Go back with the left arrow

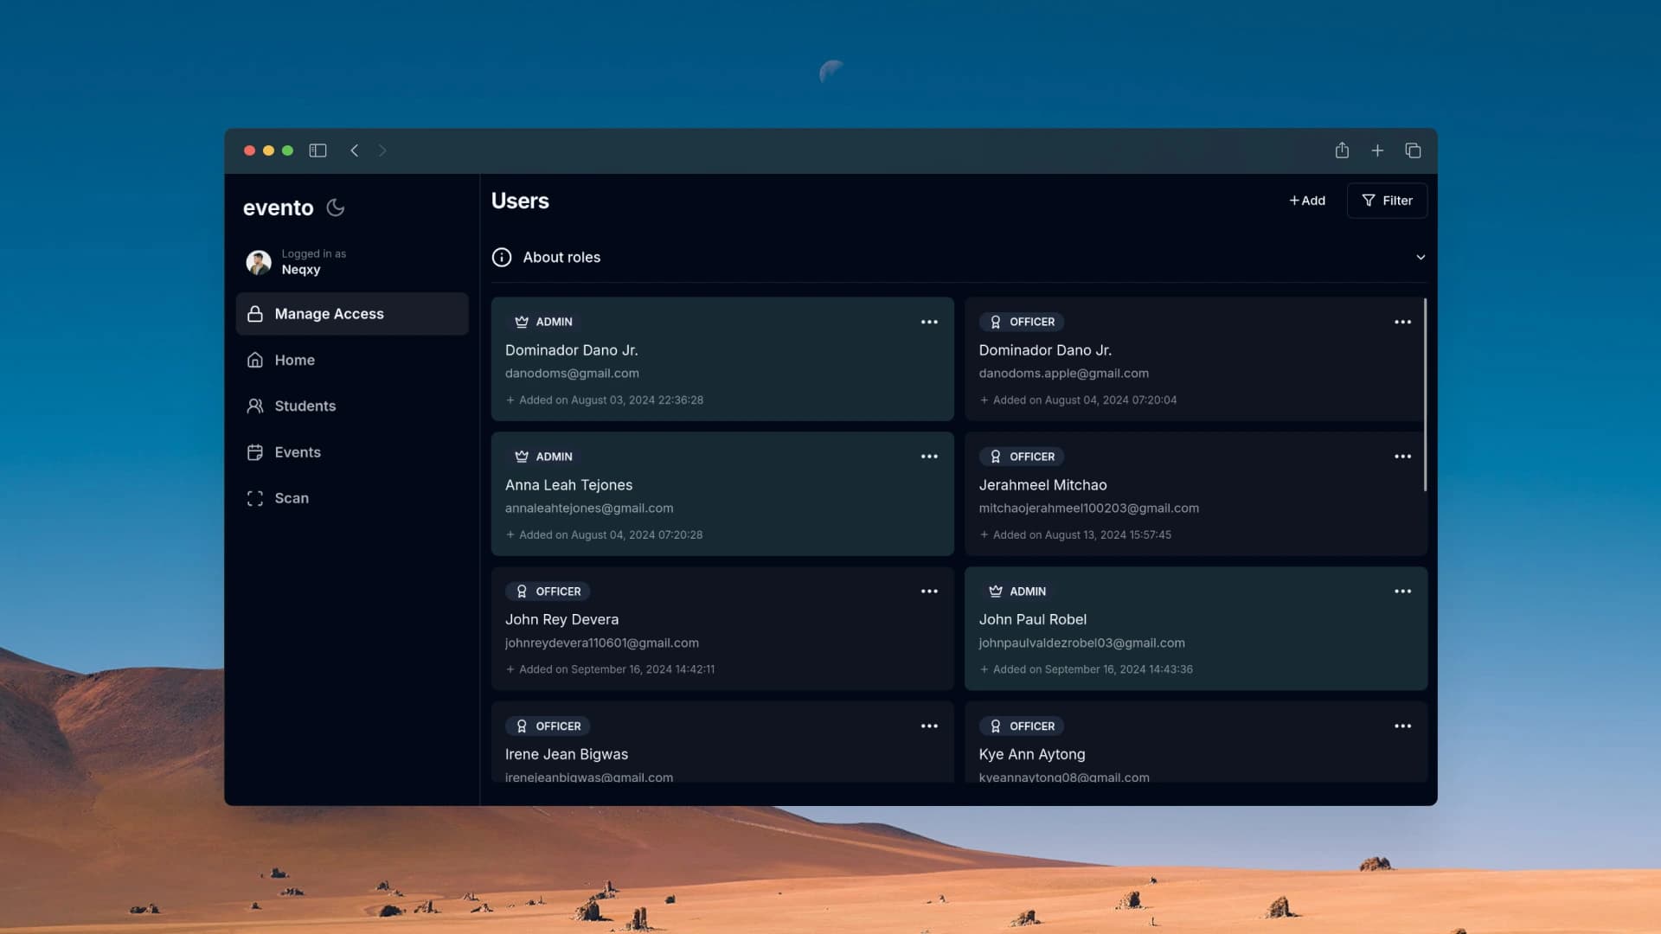[354, 150]
